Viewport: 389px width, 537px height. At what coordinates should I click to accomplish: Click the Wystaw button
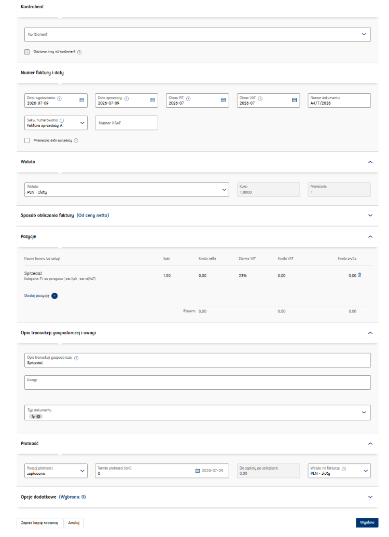point(367,522)
